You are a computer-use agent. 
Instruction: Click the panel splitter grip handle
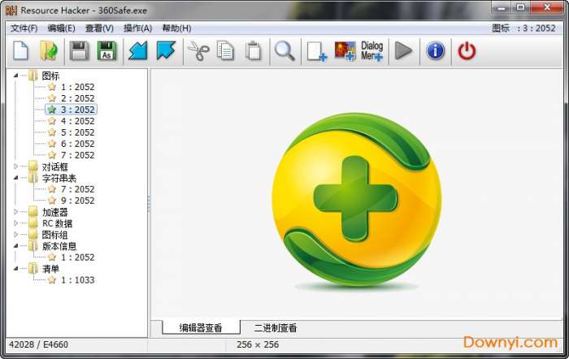tap(149, 203)
